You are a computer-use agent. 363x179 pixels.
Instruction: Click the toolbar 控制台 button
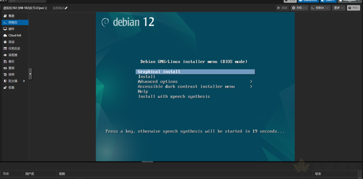[318, 8]
